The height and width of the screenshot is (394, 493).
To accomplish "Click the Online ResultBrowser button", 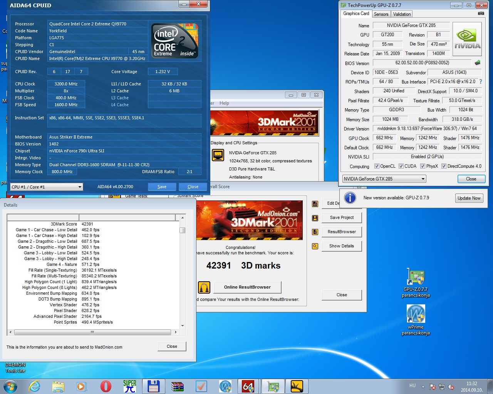I will [247, 287].
